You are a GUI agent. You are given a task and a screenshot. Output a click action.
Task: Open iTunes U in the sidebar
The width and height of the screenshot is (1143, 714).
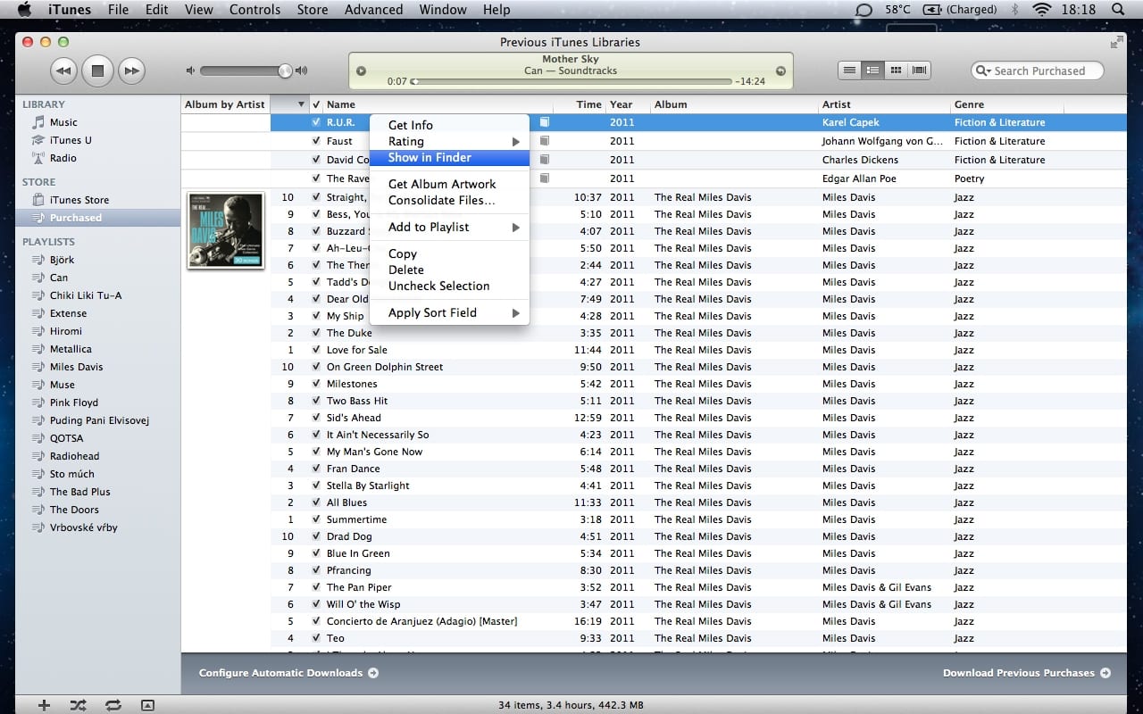coord(70,140)
